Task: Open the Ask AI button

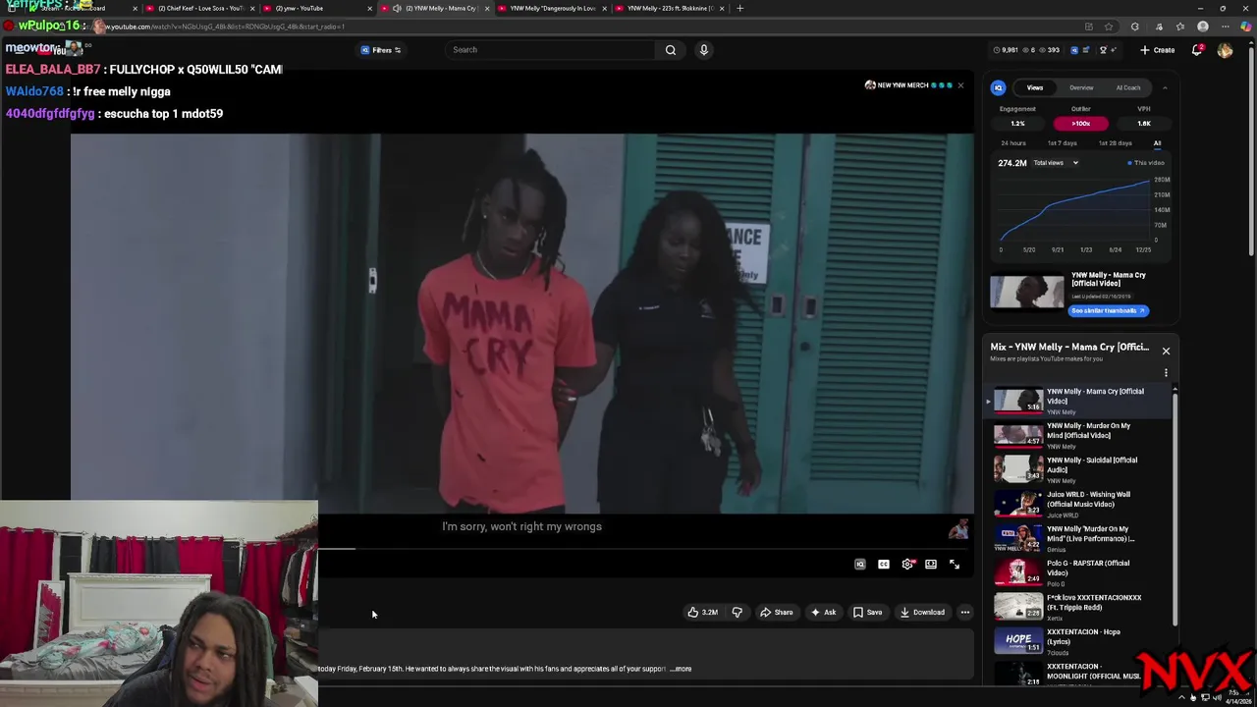Action: coord(822,613)
